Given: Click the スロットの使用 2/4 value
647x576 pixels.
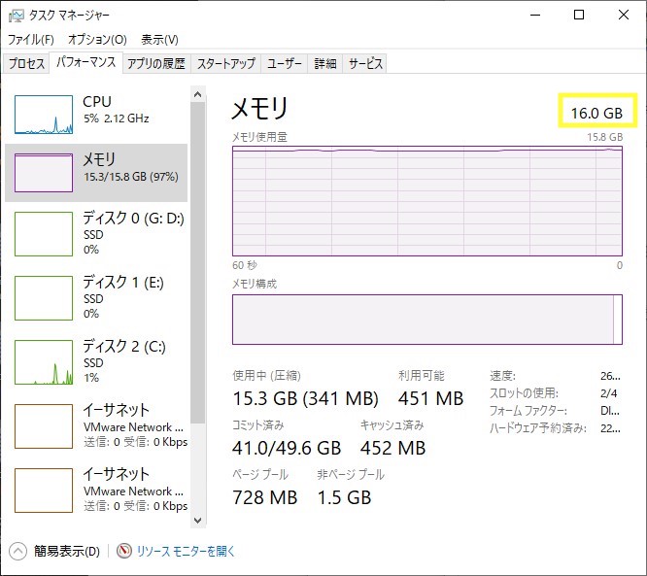Looking at the screenshot, I should (608, 393).
